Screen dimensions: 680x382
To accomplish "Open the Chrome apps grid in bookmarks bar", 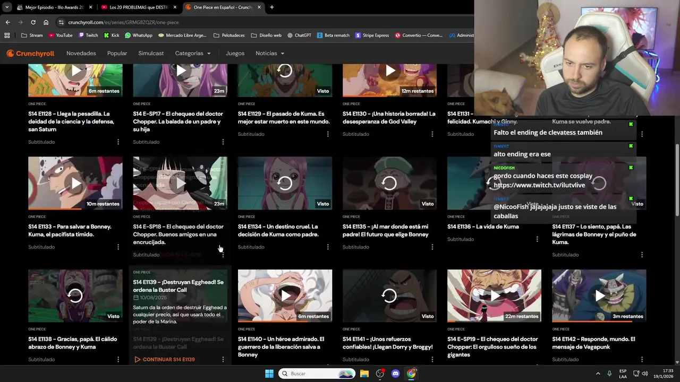I will tap(7, 36).
